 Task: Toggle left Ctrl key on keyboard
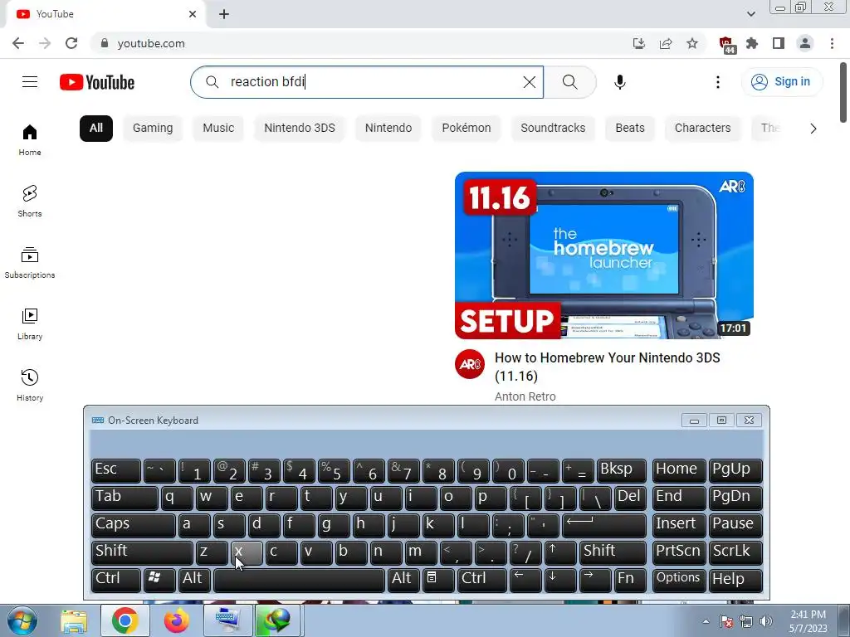coord(115,579)
